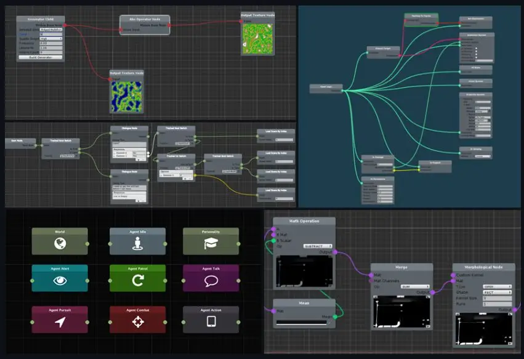Screen dimensions: 524x359
Task: Click the Generator Child red output port
Action: [65, 25]
